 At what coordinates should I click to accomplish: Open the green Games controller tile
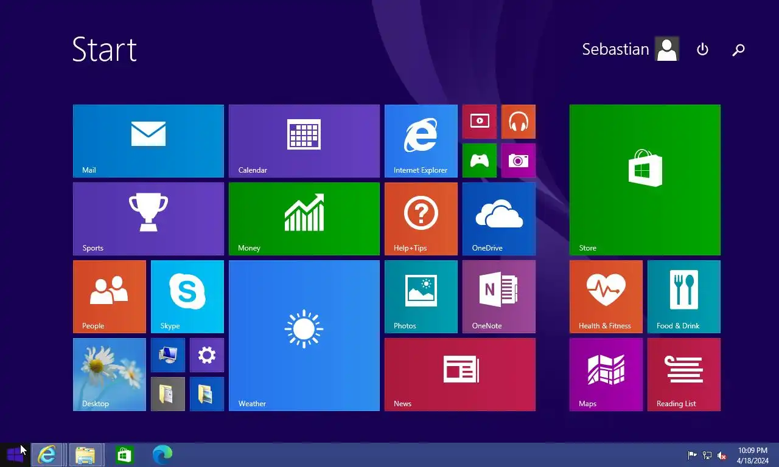480,161
